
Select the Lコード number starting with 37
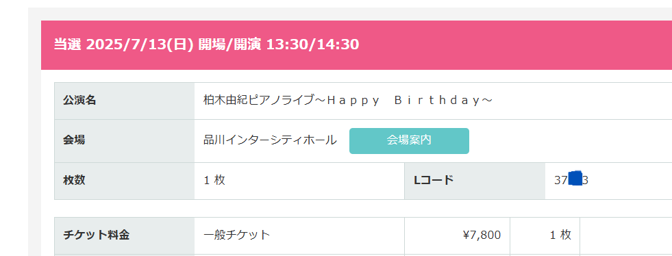click(x=571, y=180)
